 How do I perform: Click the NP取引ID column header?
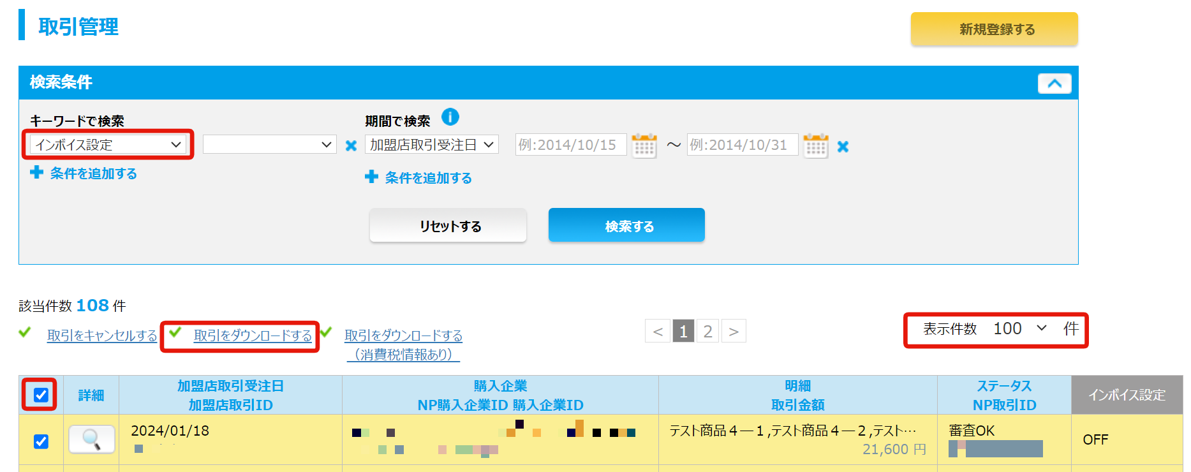[x=1004, y=405]
